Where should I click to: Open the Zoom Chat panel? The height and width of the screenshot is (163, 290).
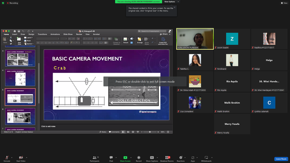pyautogui.click(x=111, y=158)
